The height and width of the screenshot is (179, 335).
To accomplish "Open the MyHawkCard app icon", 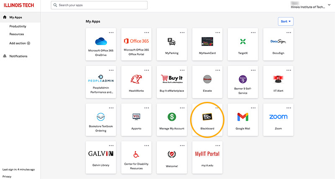I will coord(207,41).
